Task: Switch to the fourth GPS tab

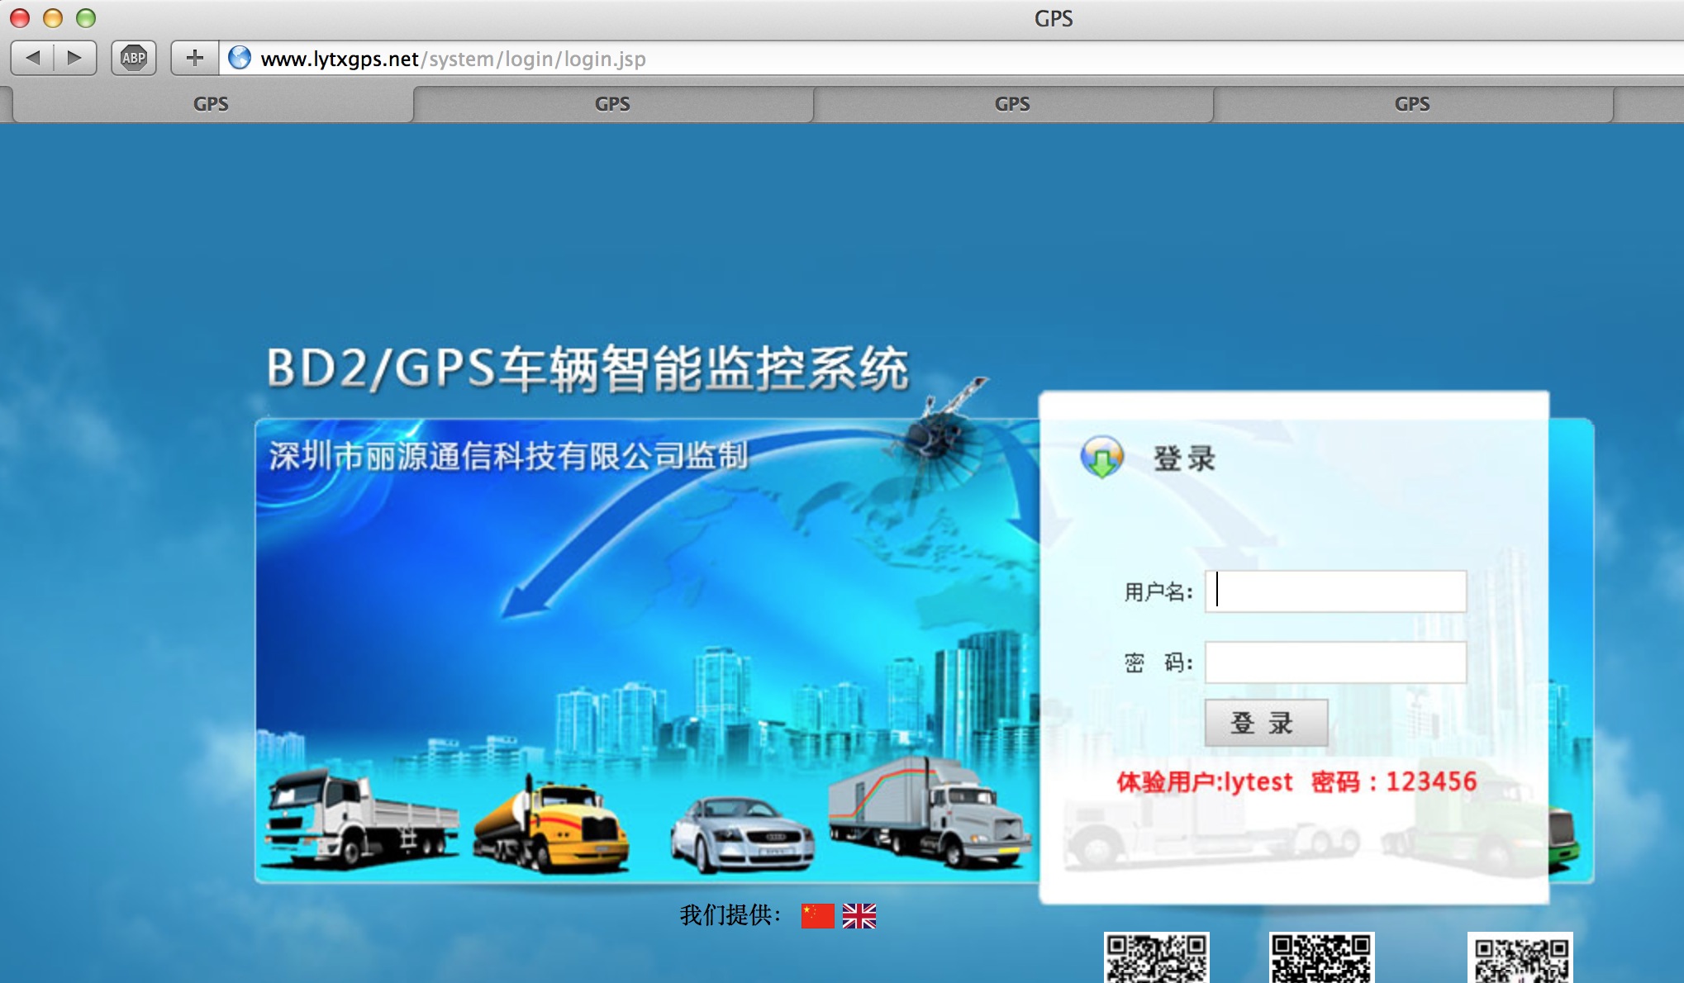Action: tap(1412, 104)
